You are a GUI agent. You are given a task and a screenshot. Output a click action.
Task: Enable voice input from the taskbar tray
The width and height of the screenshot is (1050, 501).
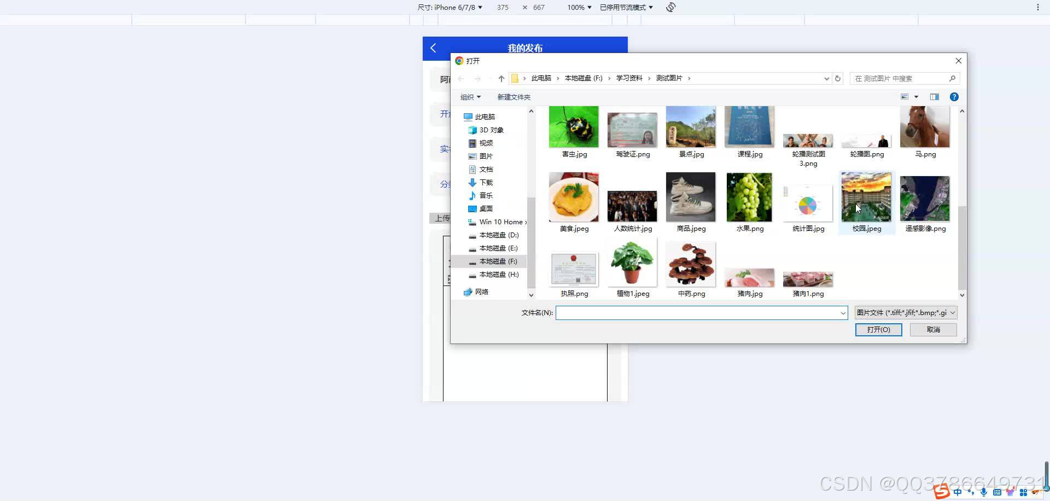click(983, 491)
